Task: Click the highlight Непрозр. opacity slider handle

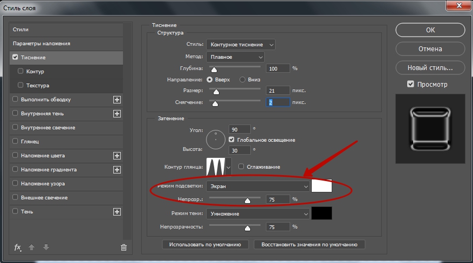Action: (x=248, y=200)
